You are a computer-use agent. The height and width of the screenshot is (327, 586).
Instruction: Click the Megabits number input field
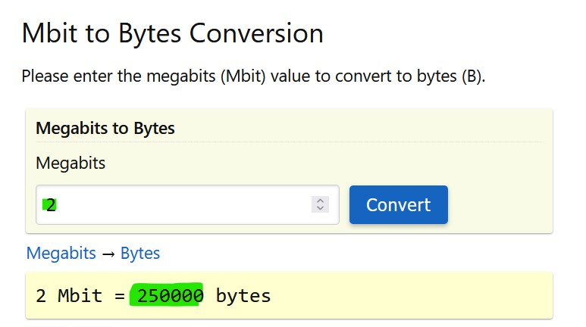click(x=174, y=204)
